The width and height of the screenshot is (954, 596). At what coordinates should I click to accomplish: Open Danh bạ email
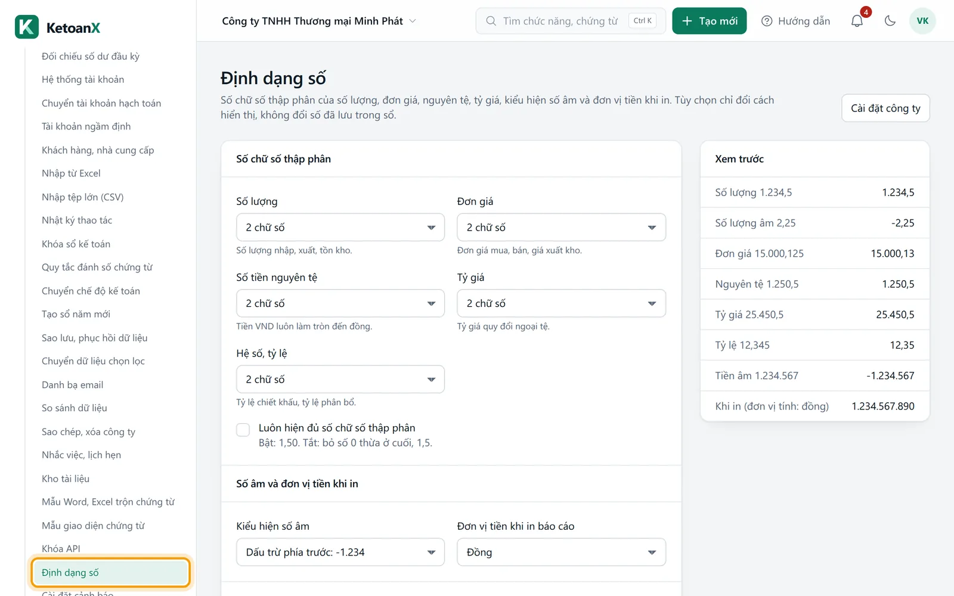(x=72, y=384)
